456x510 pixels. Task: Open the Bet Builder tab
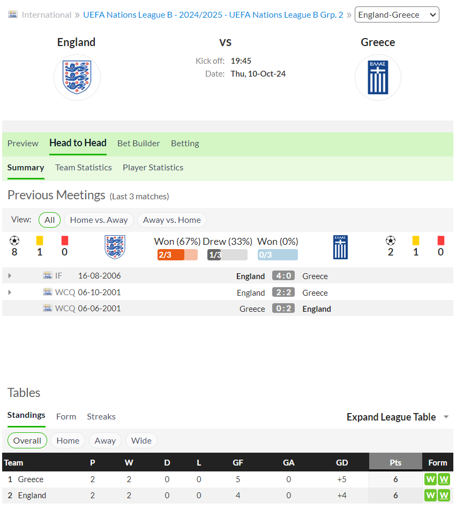point(139,144)
